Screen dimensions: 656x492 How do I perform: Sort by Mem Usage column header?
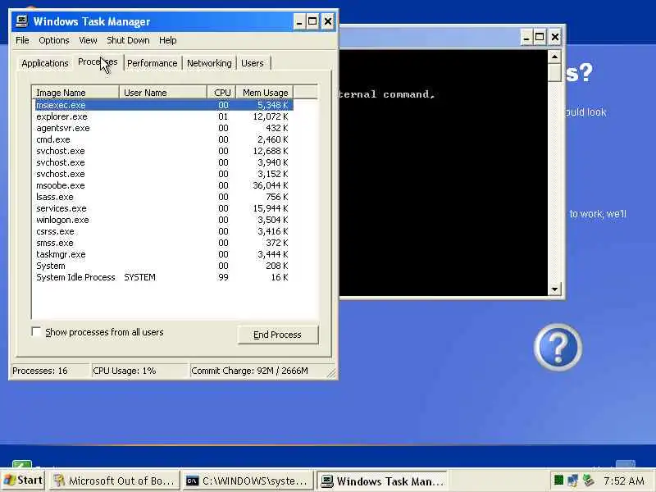265,93
